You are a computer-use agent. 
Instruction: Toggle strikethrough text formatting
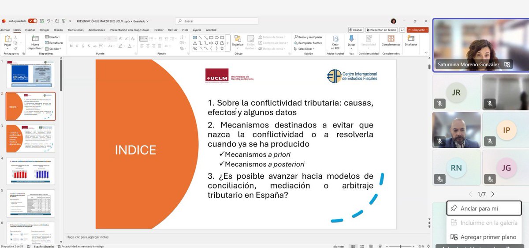click(96, 45)
